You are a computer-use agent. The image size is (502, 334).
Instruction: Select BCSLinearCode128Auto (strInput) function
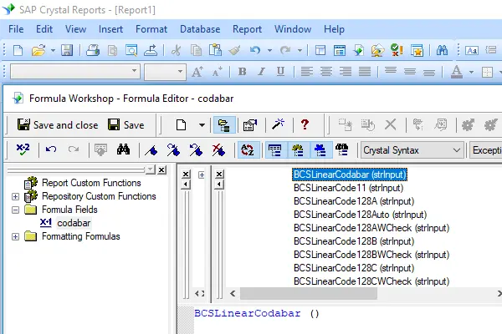[x=360, y=215]
